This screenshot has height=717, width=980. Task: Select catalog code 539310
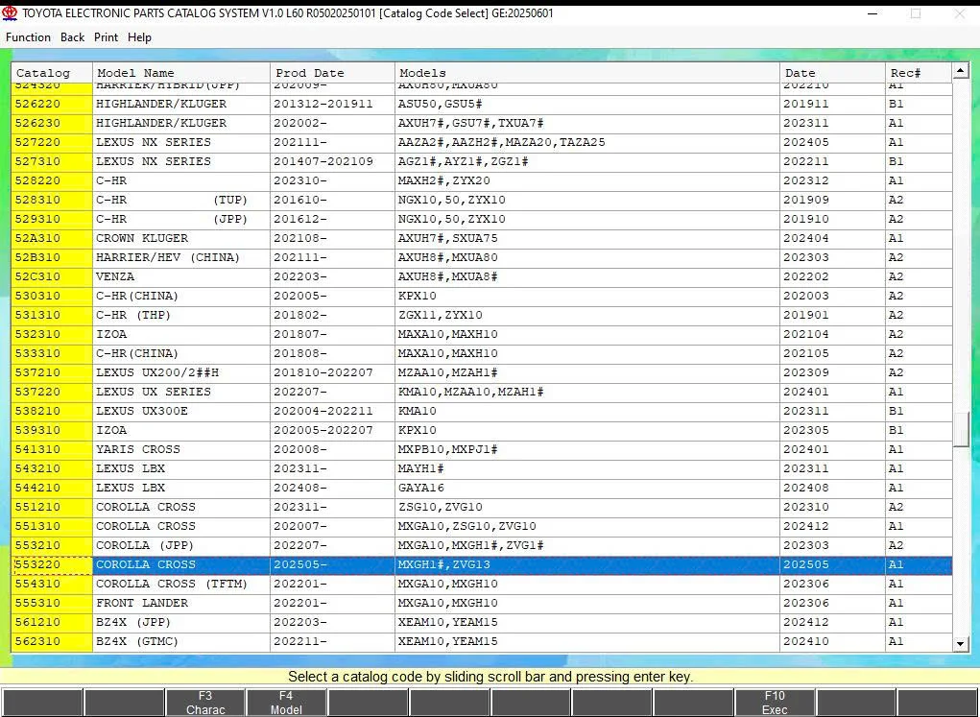pyautogui.click(x=52, y=430)
